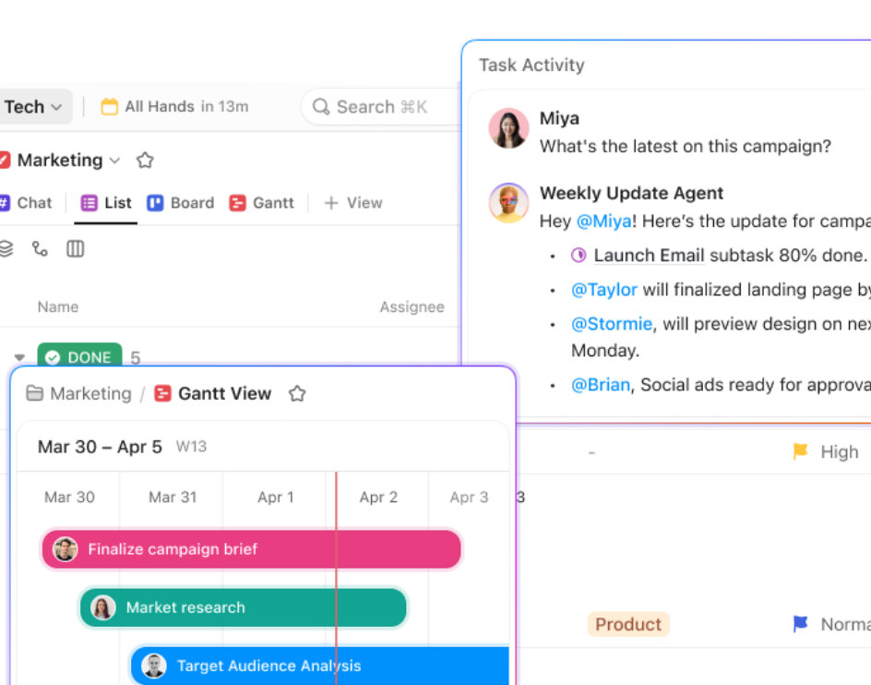Click the magnifying glass search icon

(x=321, y=106)
